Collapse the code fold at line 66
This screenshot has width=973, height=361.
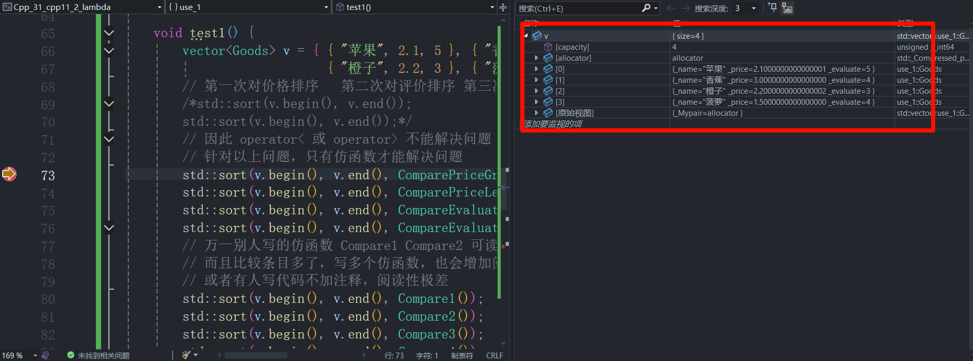pos(109,51)
